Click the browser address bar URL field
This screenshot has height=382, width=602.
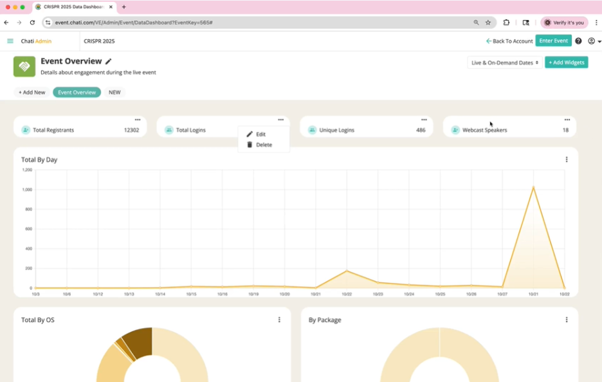point(257,23)
